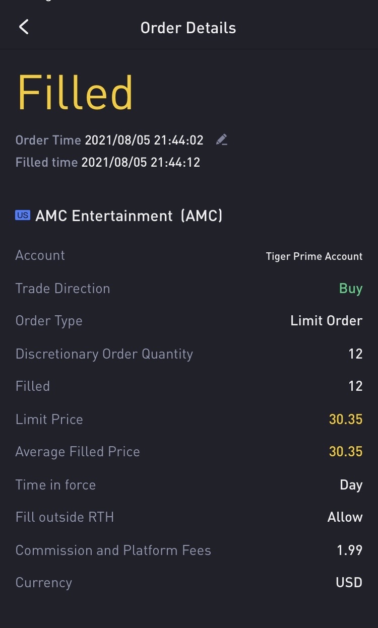The height and width of the screenshot is (628, 378).
Task: Tap the Filled time timestamp
Action: (141, 163)
